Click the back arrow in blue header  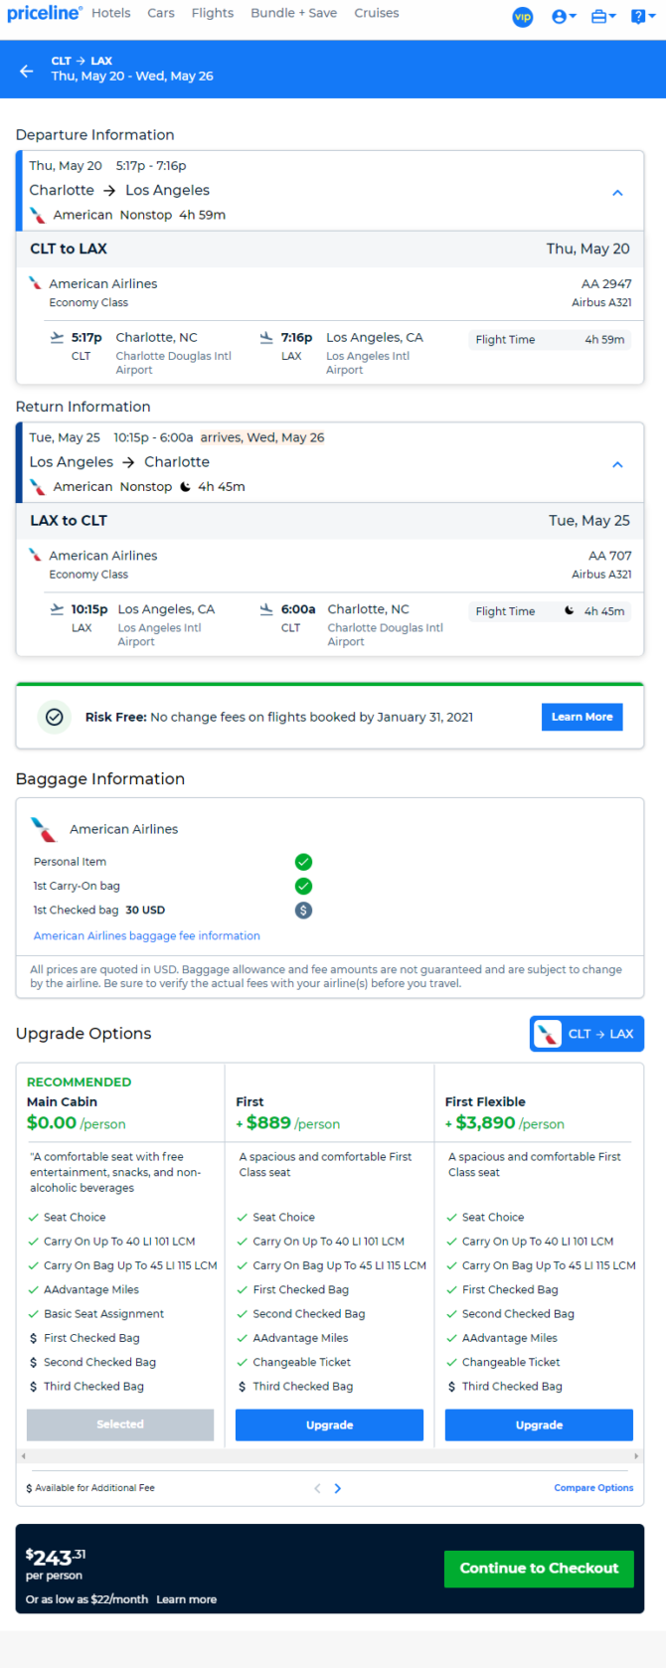click(x=27, y=71)
